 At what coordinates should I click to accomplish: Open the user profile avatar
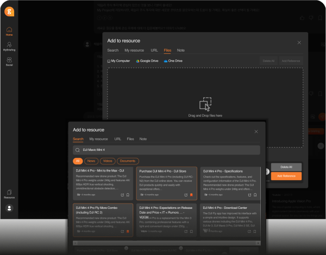[x=9, y=208]
